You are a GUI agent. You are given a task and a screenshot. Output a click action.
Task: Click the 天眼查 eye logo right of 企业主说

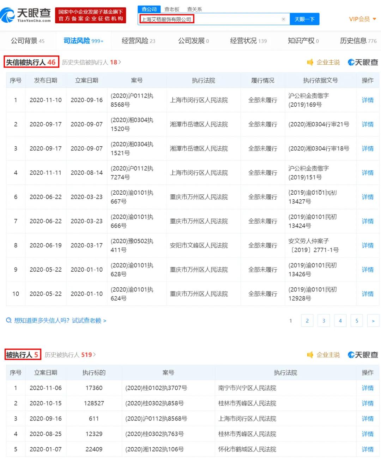coord(351,62)
